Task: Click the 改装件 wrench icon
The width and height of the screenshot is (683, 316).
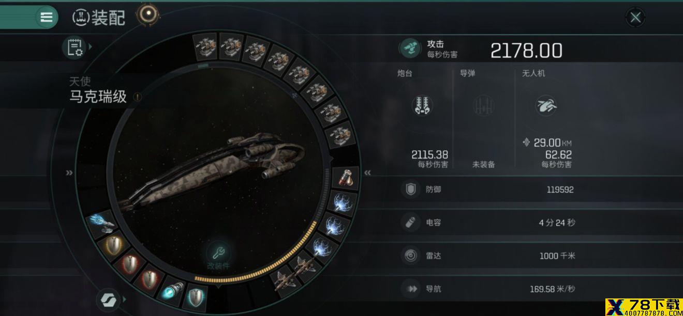Action: click(x=218, y=252)
